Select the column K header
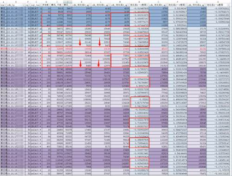Image resolution: width=232 pixels, height=176 pixels. coord(82,2)
